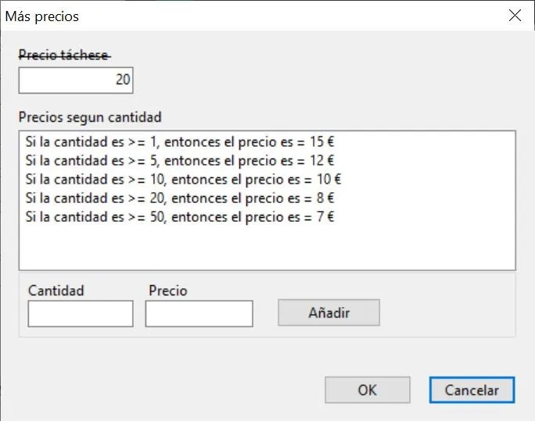Image resolution: width=535 pixels, height=421 pixels.
Task: Click the Cancelar button
Action: coord(472,390)
